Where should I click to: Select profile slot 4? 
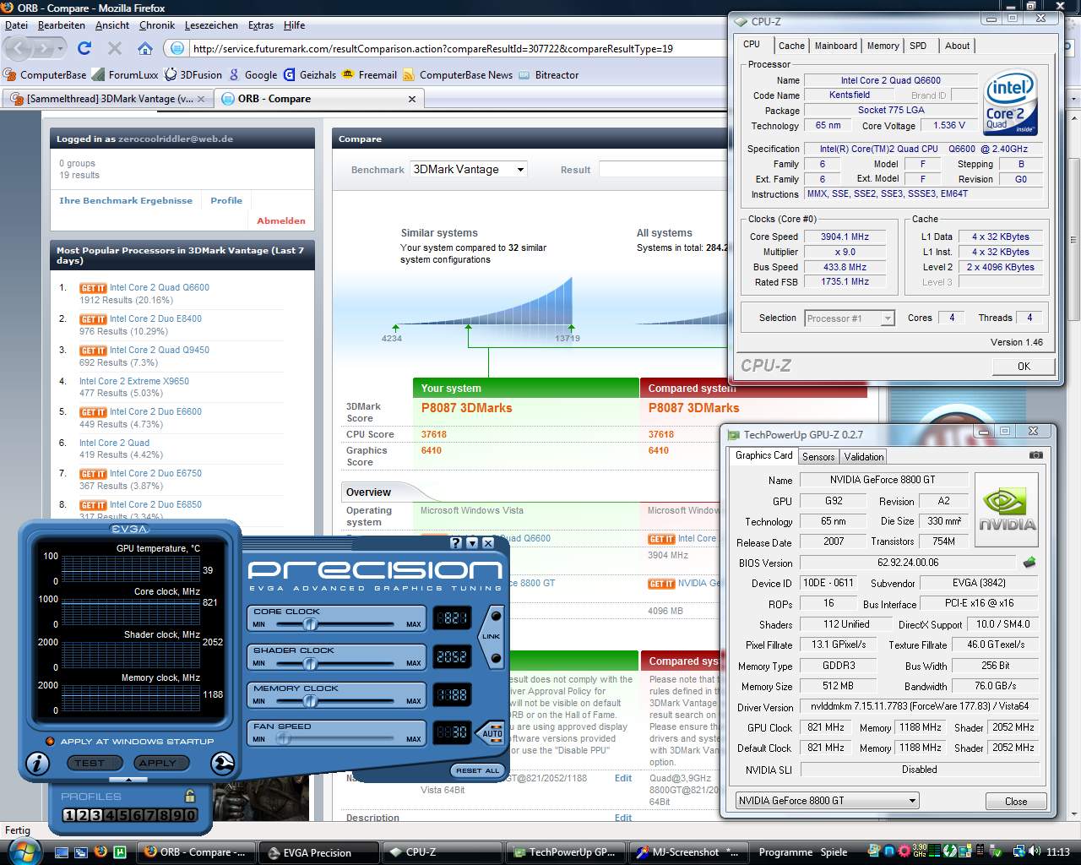[110, 815]
